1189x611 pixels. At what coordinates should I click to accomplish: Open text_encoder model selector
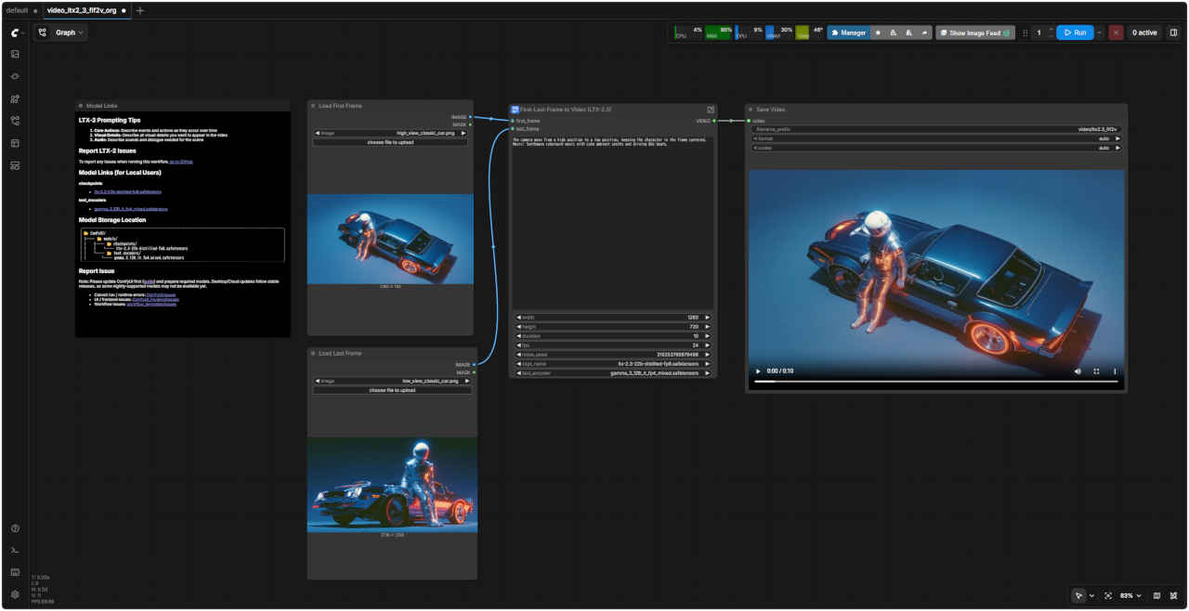click(x=614, y=373)
